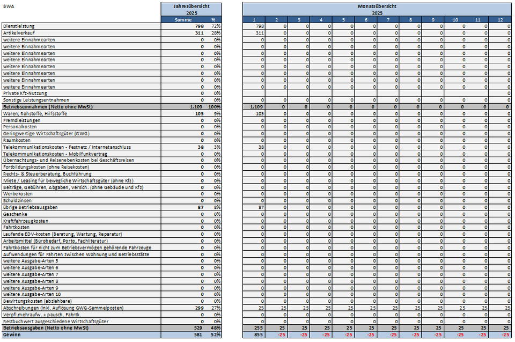The width and height of the screenshot is (515, 342).
Task: Select the 52% Gewinn percentage cell
Action: (x=216, y=335)
